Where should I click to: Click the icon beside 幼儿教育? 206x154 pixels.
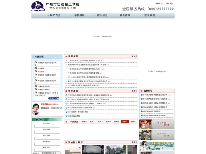[36, 68]
